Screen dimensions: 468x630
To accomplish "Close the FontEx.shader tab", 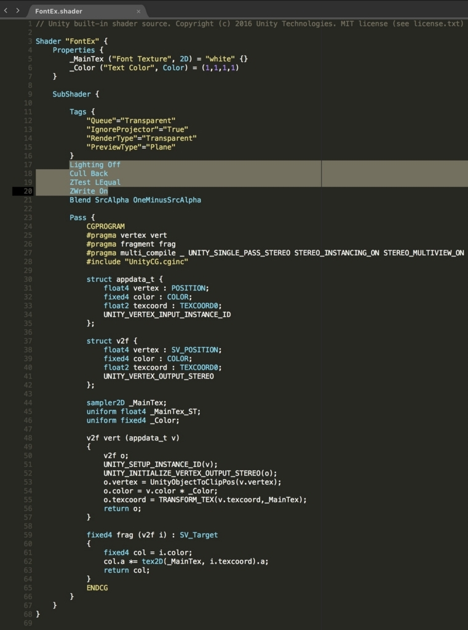I will click(138, 11).
